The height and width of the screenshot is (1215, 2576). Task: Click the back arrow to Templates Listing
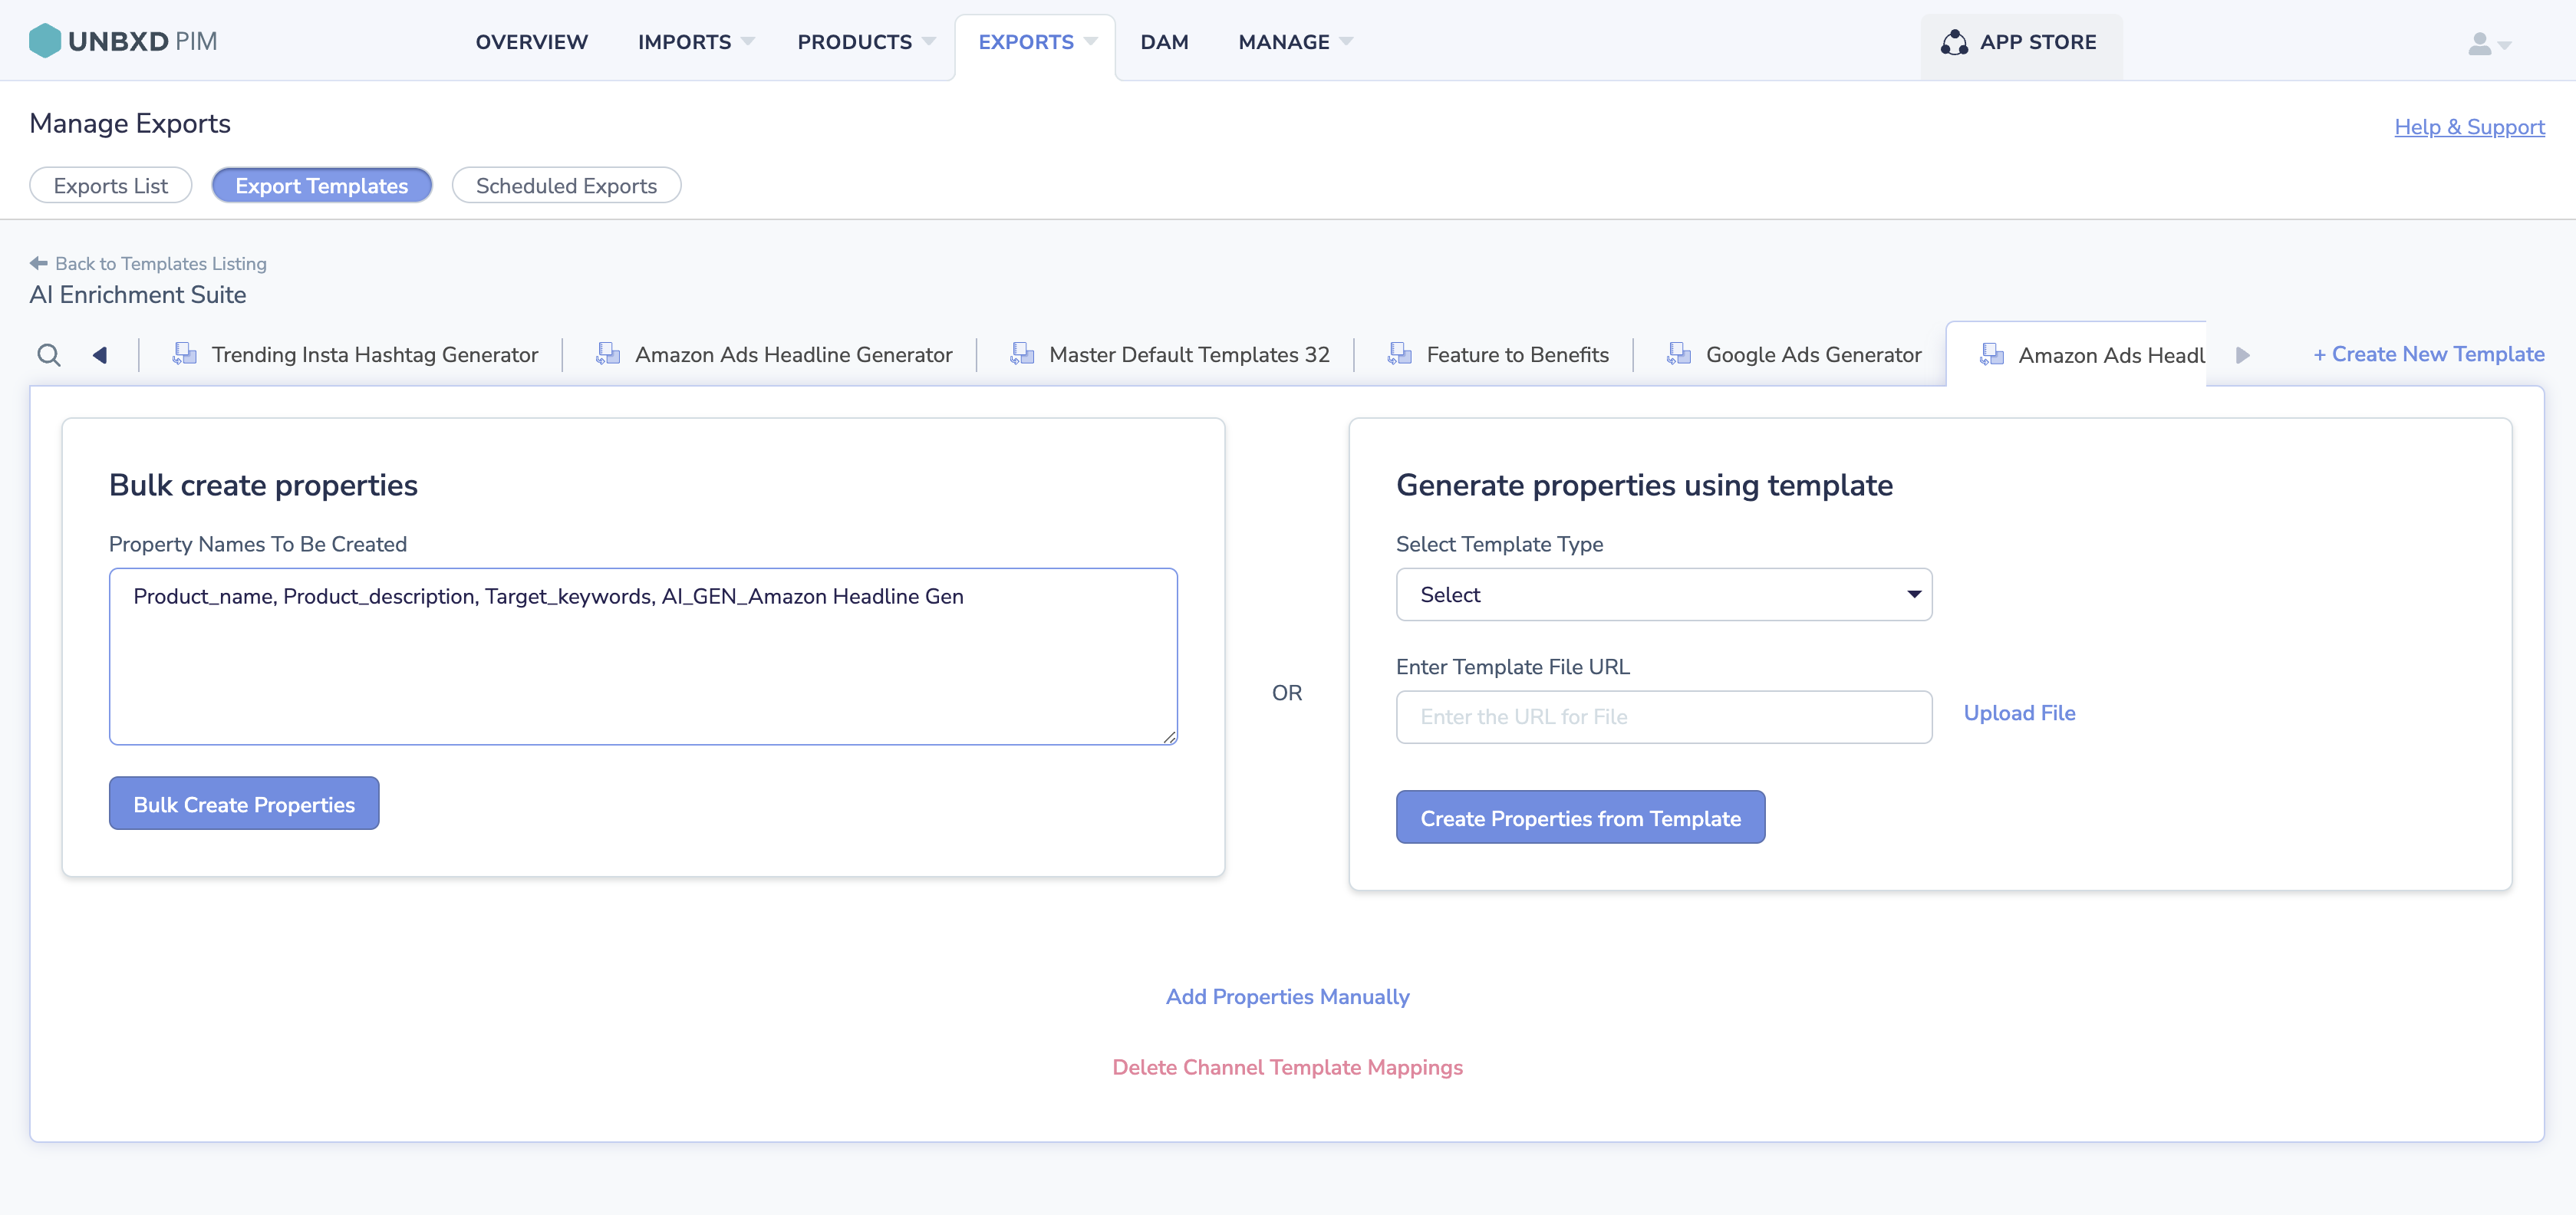[38, 263]
